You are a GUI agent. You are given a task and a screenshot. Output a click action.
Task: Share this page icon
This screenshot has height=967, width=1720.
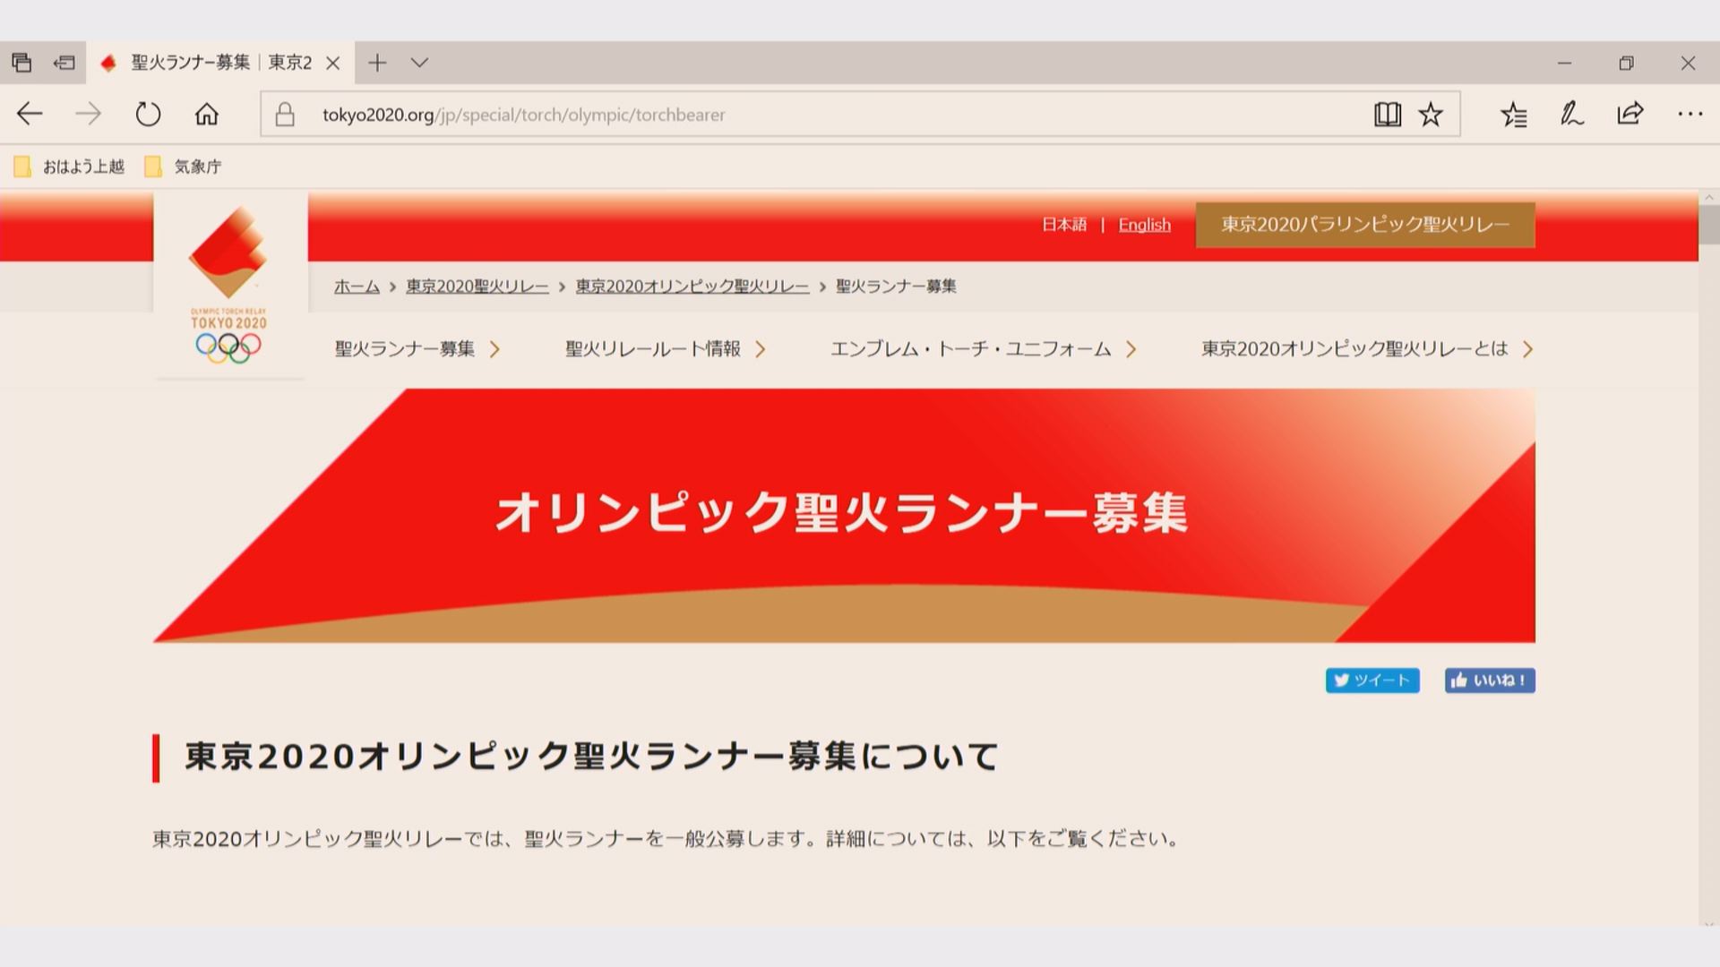pyautogui.click(x=1630, y=115)
